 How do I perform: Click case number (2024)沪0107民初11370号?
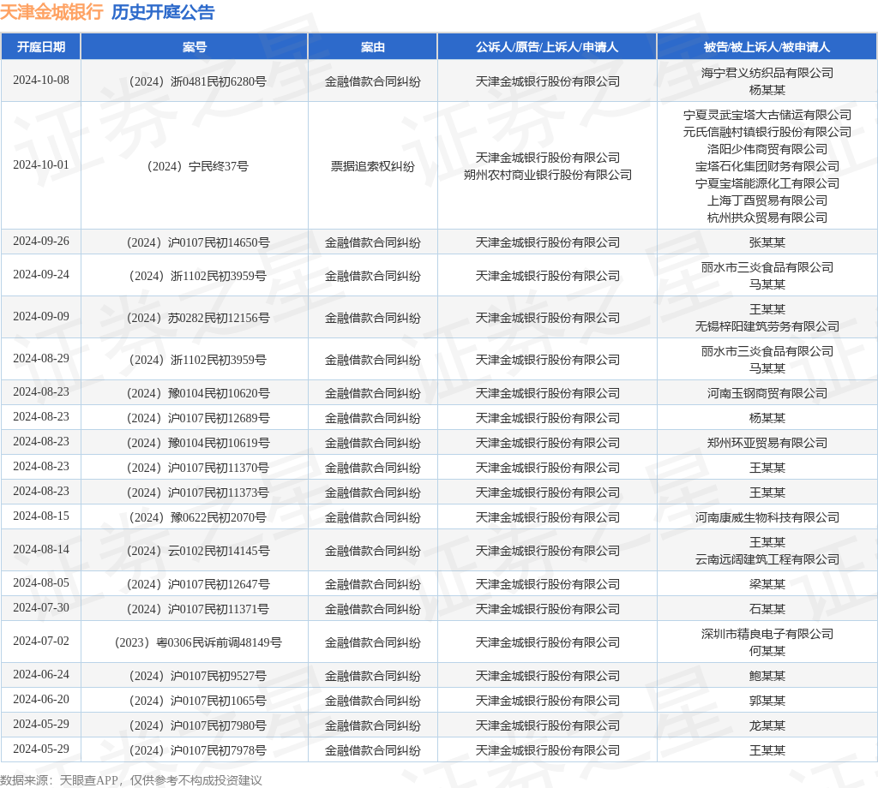click(198, 469)
